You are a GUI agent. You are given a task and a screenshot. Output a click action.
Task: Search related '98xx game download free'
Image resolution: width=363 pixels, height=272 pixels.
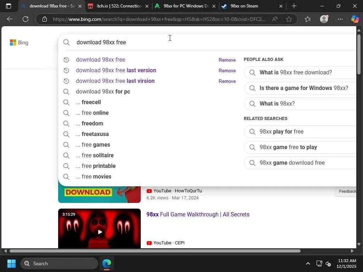coord(300,163)
